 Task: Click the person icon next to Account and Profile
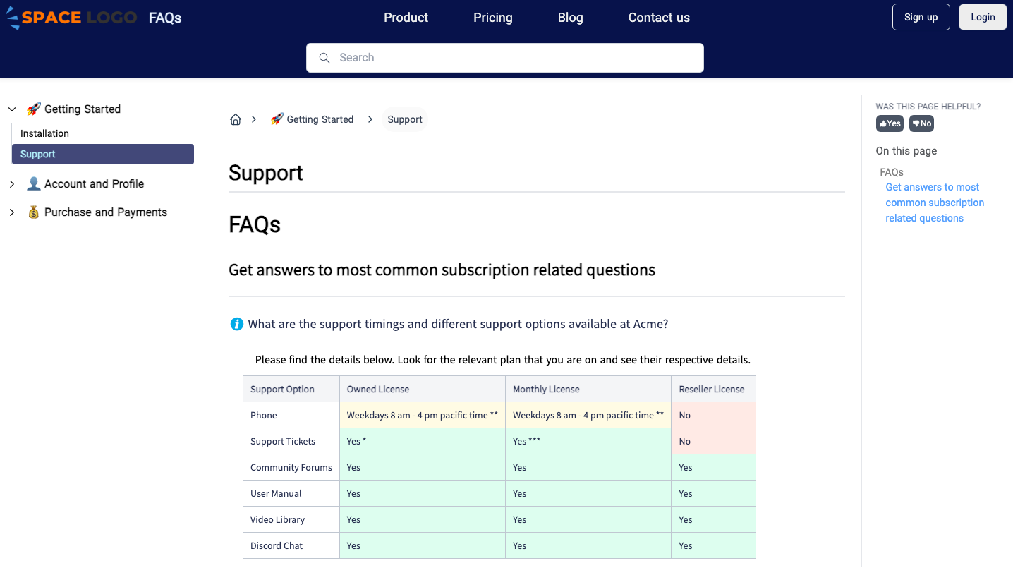[x=33, y=183]
